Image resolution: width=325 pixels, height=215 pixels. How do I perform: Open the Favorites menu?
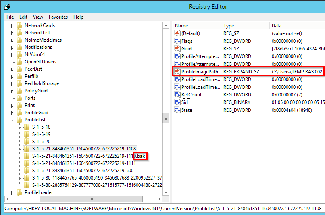click(x=58, y=17)
